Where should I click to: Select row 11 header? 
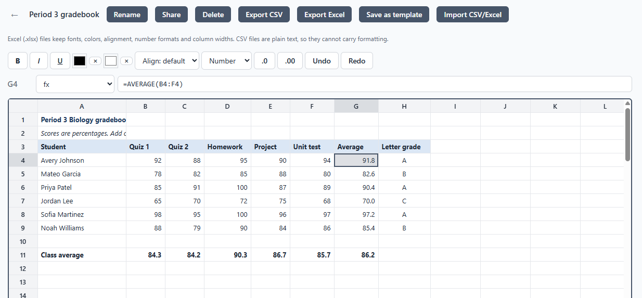point(23,255)
